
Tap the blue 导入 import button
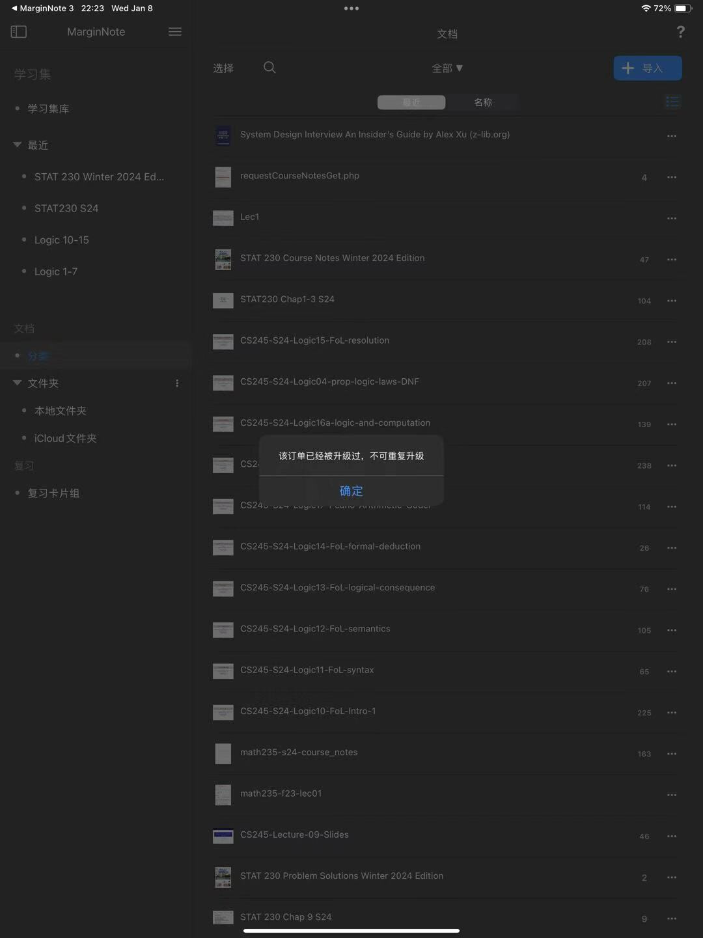click(x=647, y=68)
